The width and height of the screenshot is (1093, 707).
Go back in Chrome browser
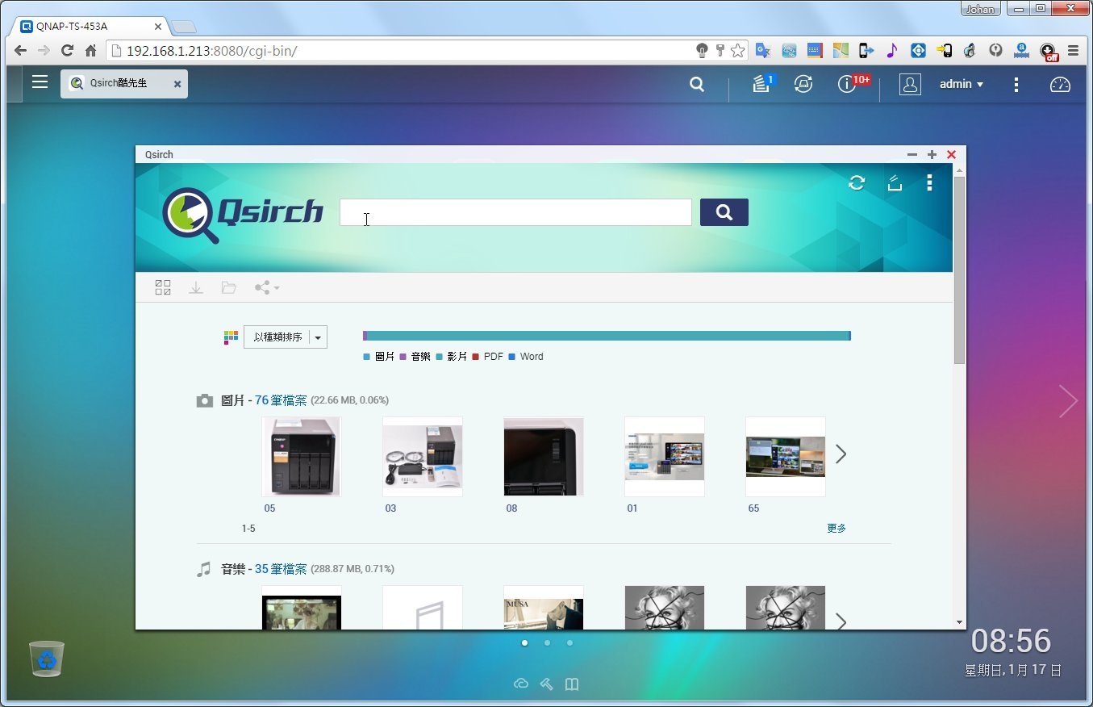click(x=20, y=50)
